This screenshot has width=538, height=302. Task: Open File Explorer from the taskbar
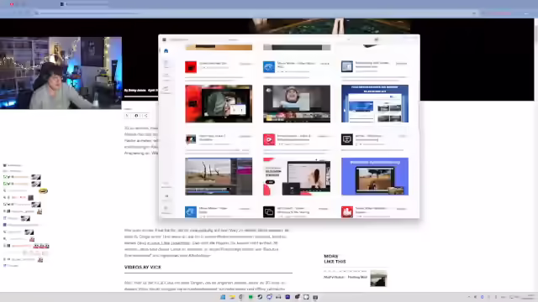point(232,297)
